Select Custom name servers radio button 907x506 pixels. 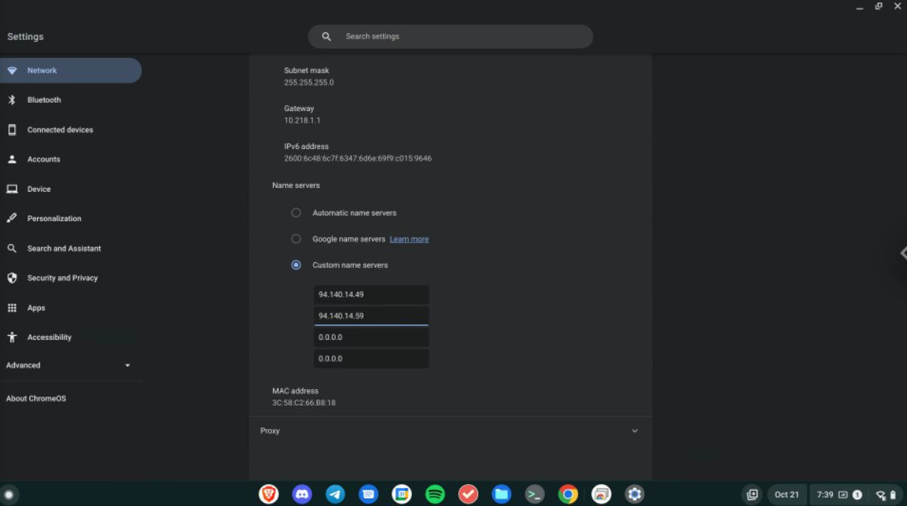[x=296, y=265]
